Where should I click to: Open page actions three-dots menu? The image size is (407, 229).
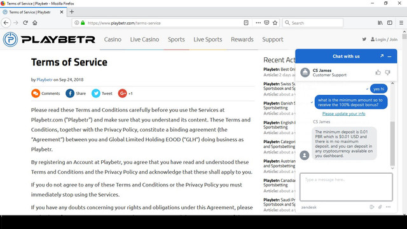pyautogui.click(x=258, y=23)
